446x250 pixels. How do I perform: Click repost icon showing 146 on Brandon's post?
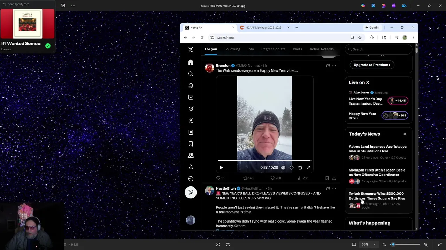[245, 178]
